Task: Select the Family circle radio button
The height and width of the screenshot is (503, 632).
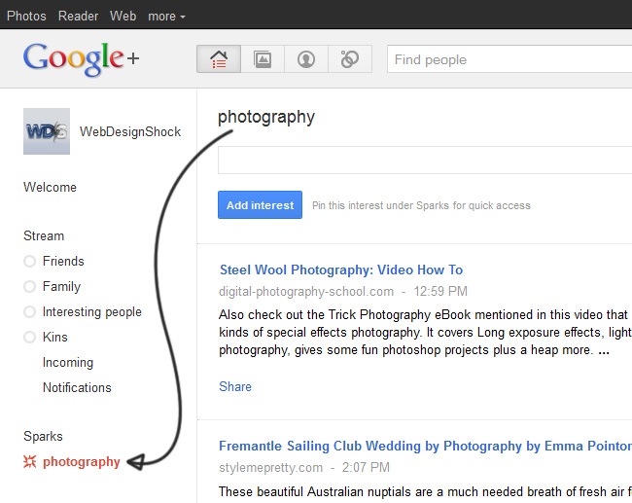Action: (30, 287)
